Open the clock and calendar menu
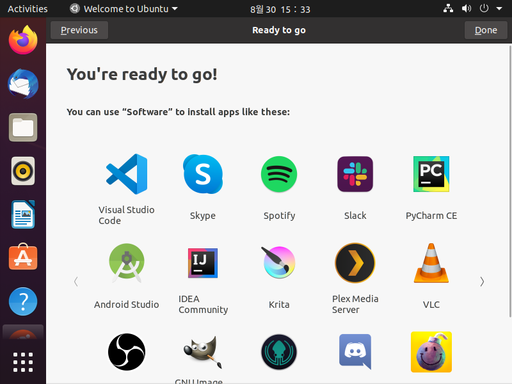512x384 pixels. (280, 9)
